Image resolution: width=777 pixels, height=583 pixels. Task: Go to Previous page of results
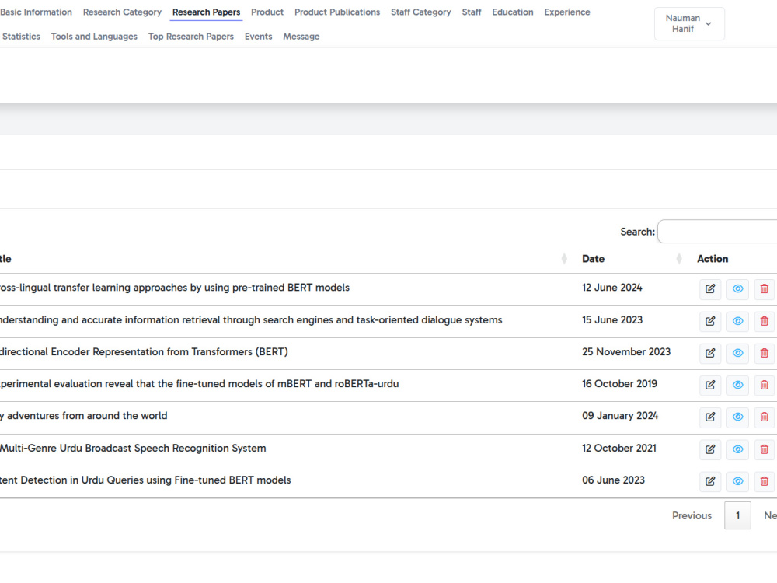[692, 515]
